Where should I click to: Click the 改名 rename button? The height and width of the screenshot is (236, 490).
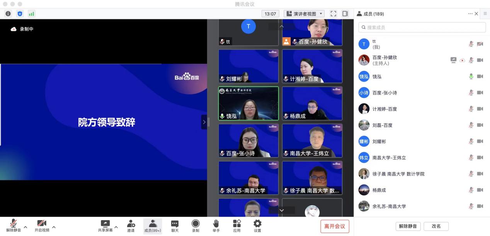click(436, 226)
